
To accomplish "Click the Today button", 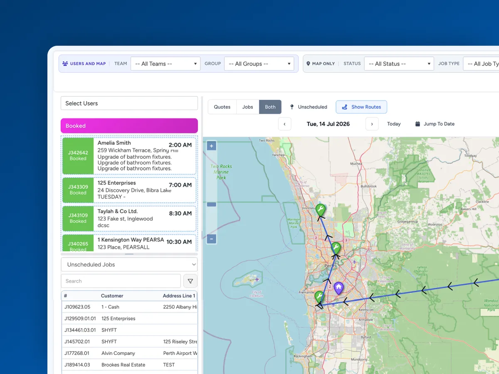I will [x=394, y=124].
